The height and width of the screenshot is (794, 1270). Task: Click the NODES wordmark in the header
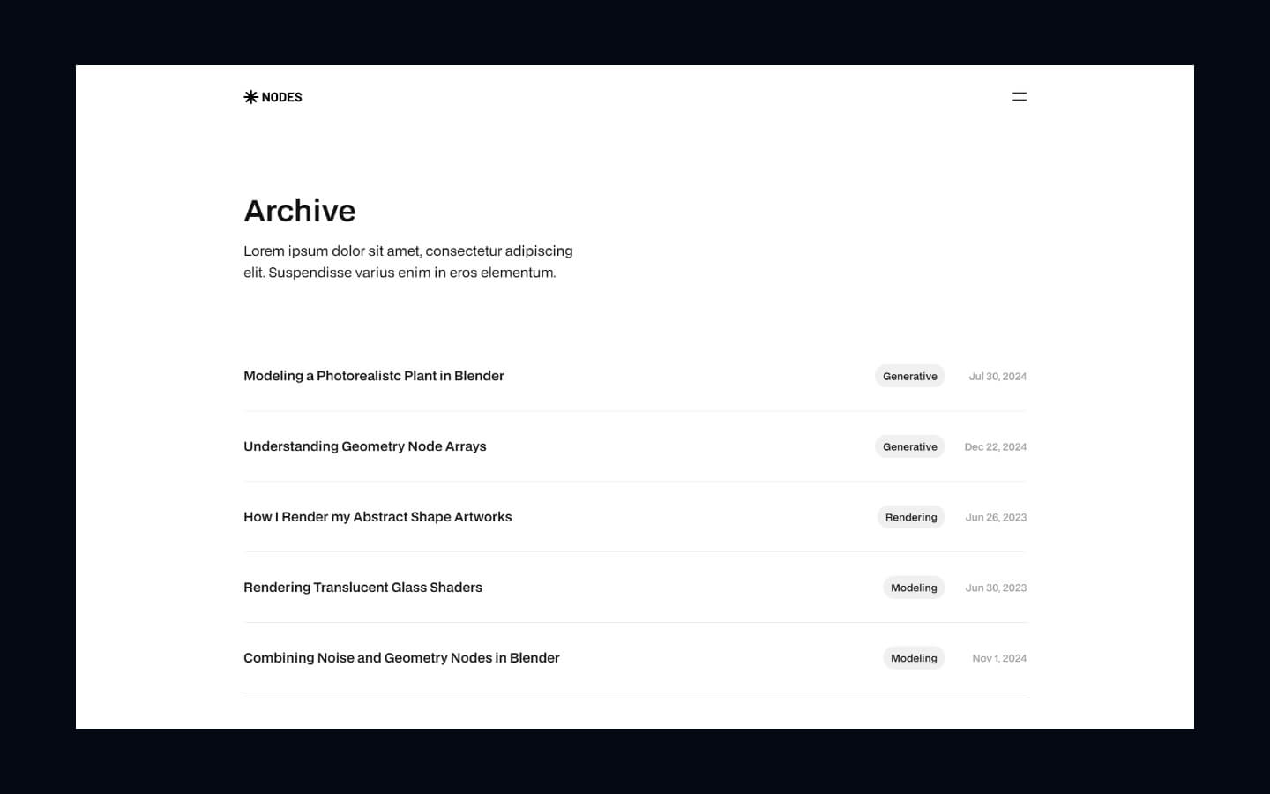[x=282, y=97]
